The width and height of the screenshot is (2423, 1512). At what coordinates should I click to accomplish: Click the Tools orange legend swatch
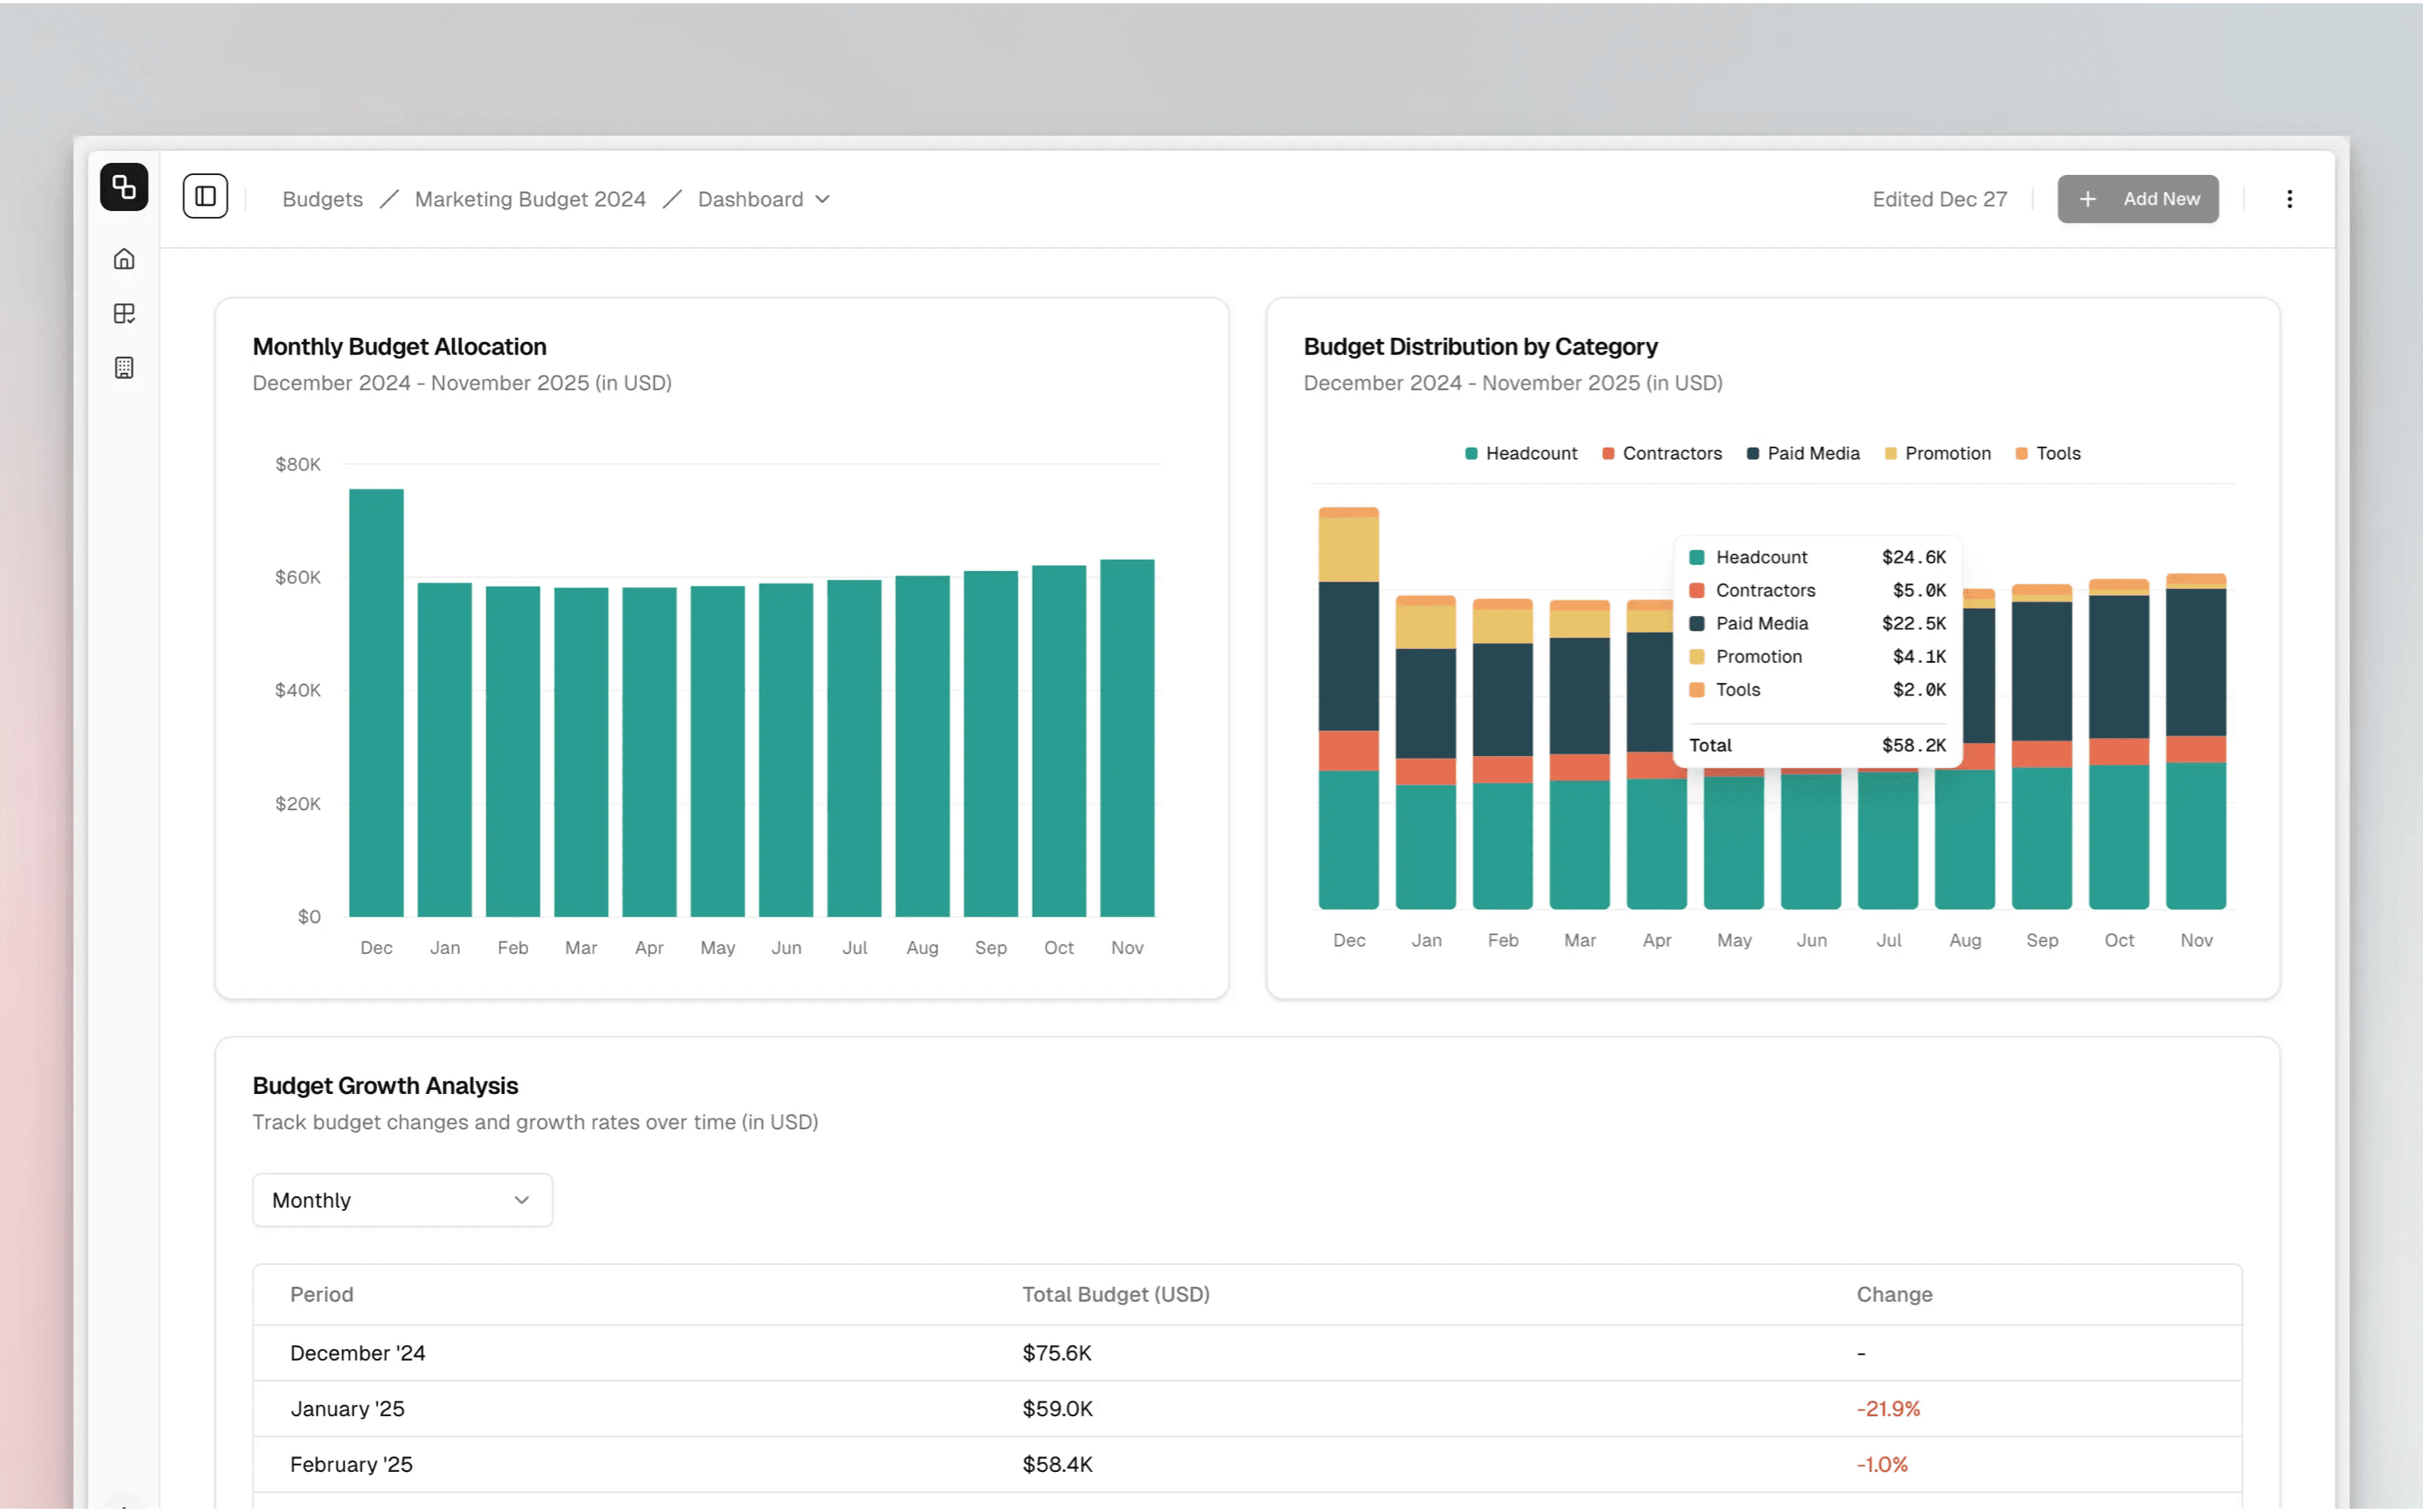pos(2022,453)
